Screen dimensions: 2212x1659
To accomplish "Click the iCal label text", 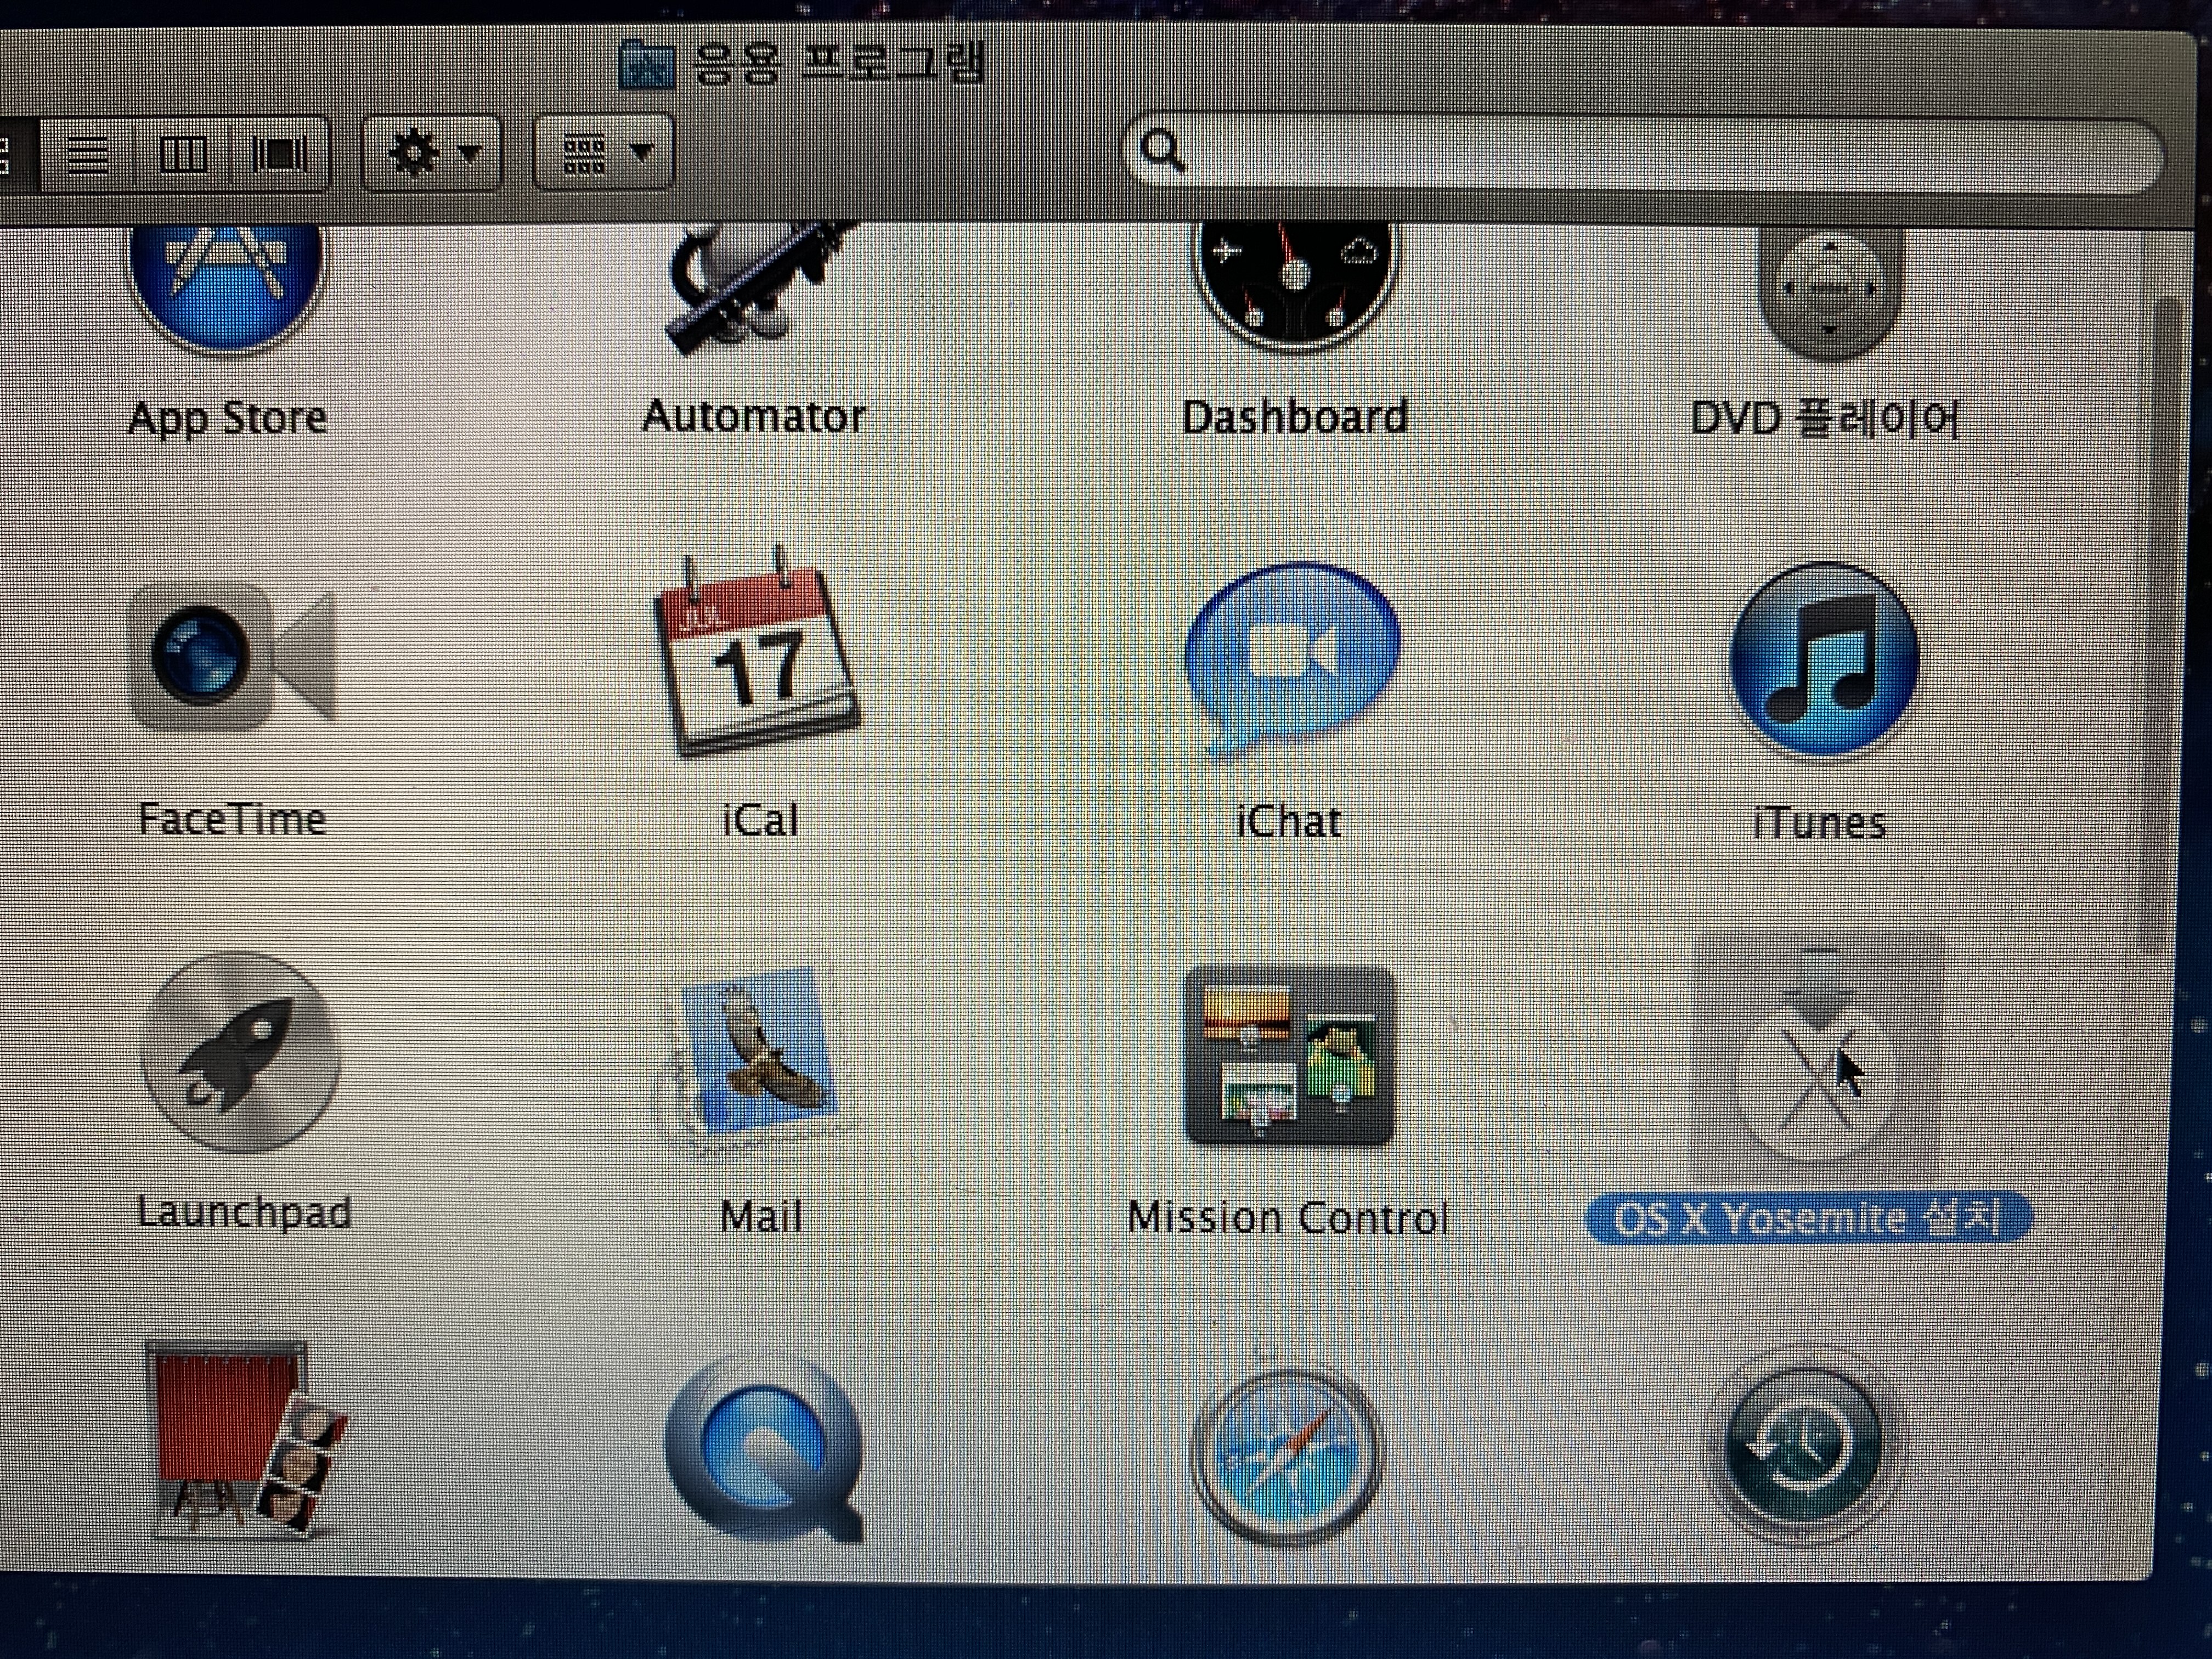I will click(x=760, y=820).
